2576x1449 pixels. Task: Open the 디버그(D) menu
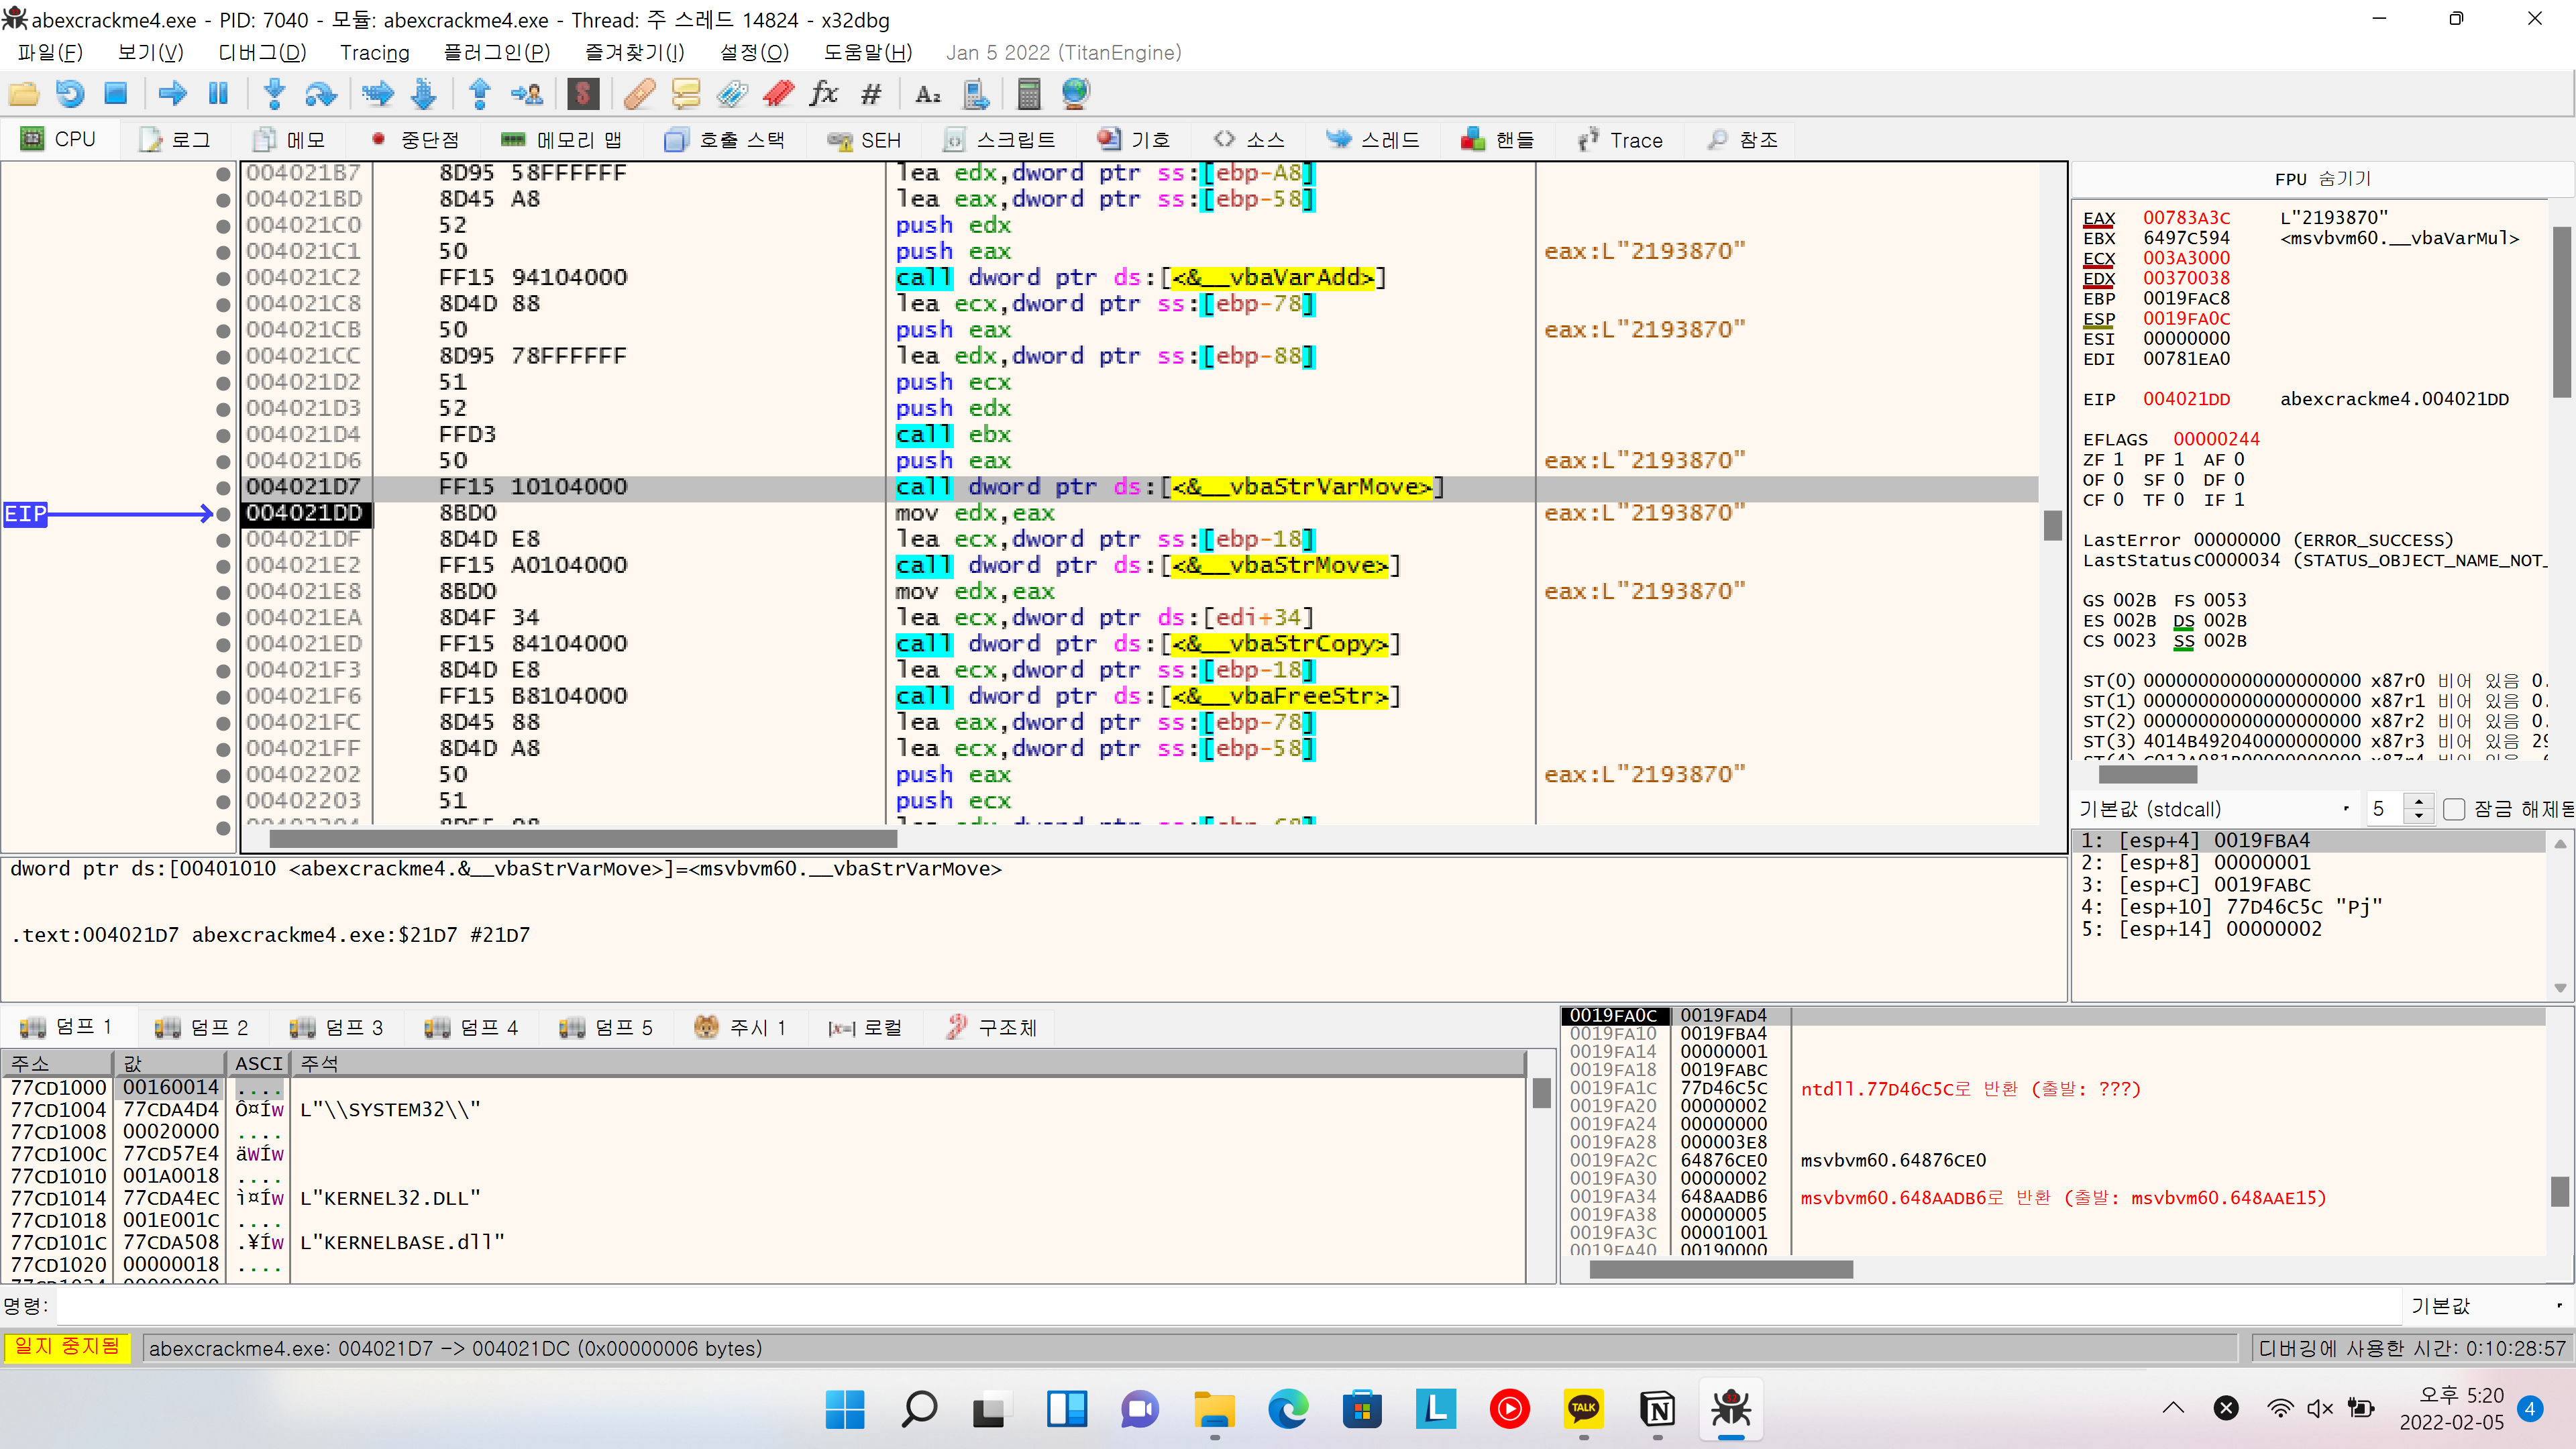point(262,52)
